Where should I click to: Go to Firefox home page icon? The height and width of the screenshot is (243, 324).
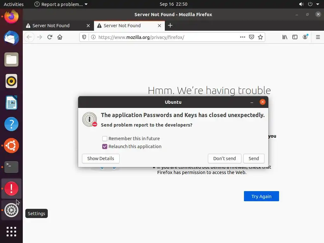(60, 37)
